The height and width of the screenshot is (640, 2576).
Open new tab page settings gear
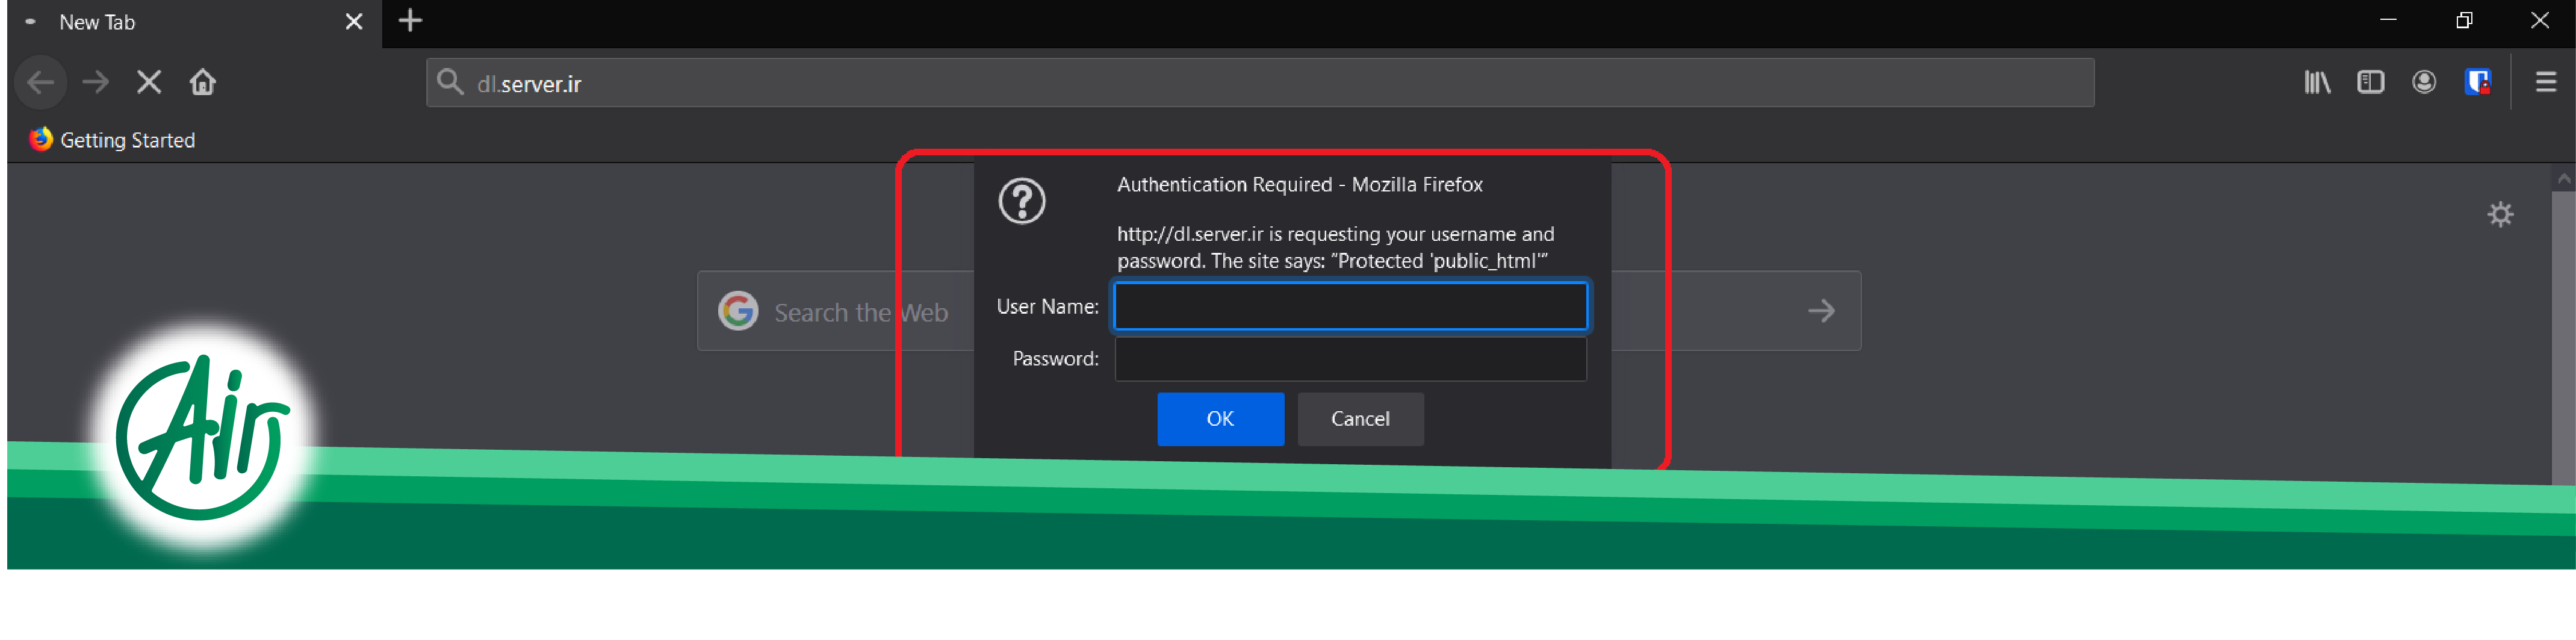[x=2500, y=214]
